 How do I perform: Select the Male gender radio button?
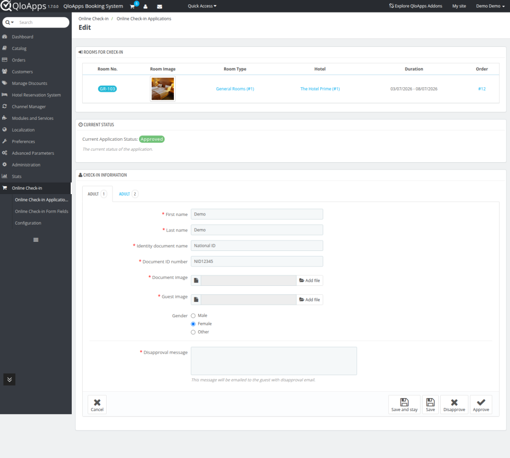pos(193,316)
